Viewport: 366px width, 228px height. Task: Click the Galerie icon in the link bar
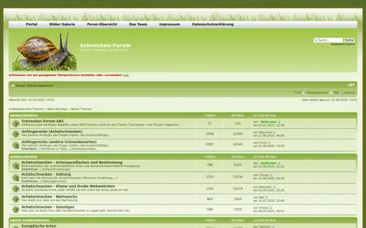(x=342, y=93)
